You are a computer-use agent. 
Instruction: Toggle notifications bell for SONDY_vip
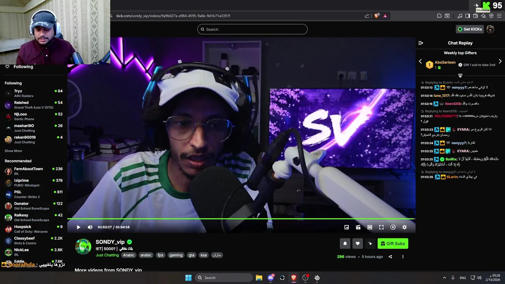click(x=345, y=243)
